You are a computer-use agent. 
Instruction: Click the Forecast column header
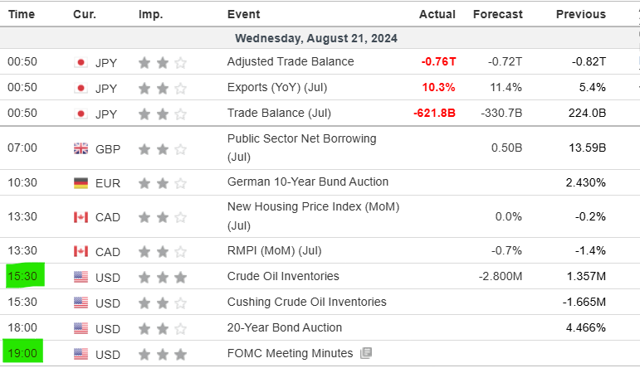coord(497,14)
